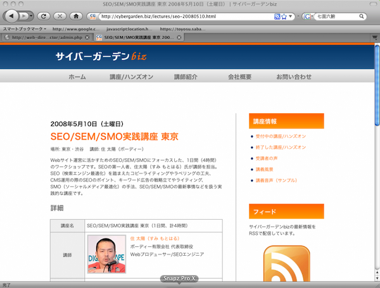Open the javascript:location.h... bookmarklet
This screenshot has width=380, height=288.
(x=129, y=29)
